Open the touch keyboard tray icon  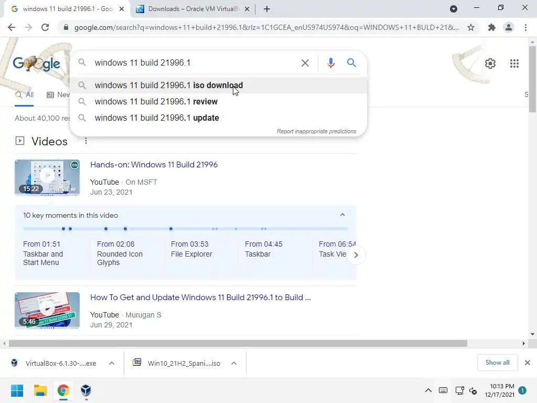(x=443, y=390)
